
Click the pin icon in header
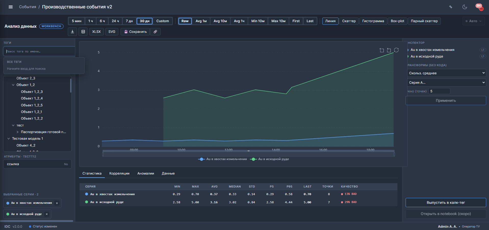tap(451, 7)
